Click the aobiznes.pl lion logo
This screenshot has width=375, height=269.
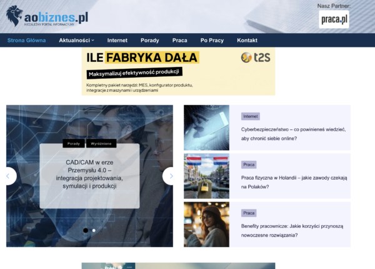(16, 16)
